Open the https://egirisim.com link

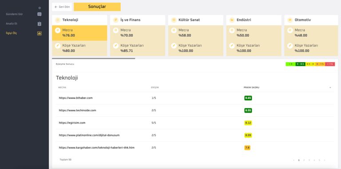72,123
